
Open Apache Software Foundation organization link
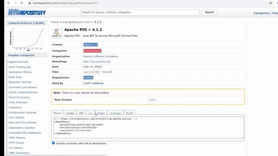101,56
